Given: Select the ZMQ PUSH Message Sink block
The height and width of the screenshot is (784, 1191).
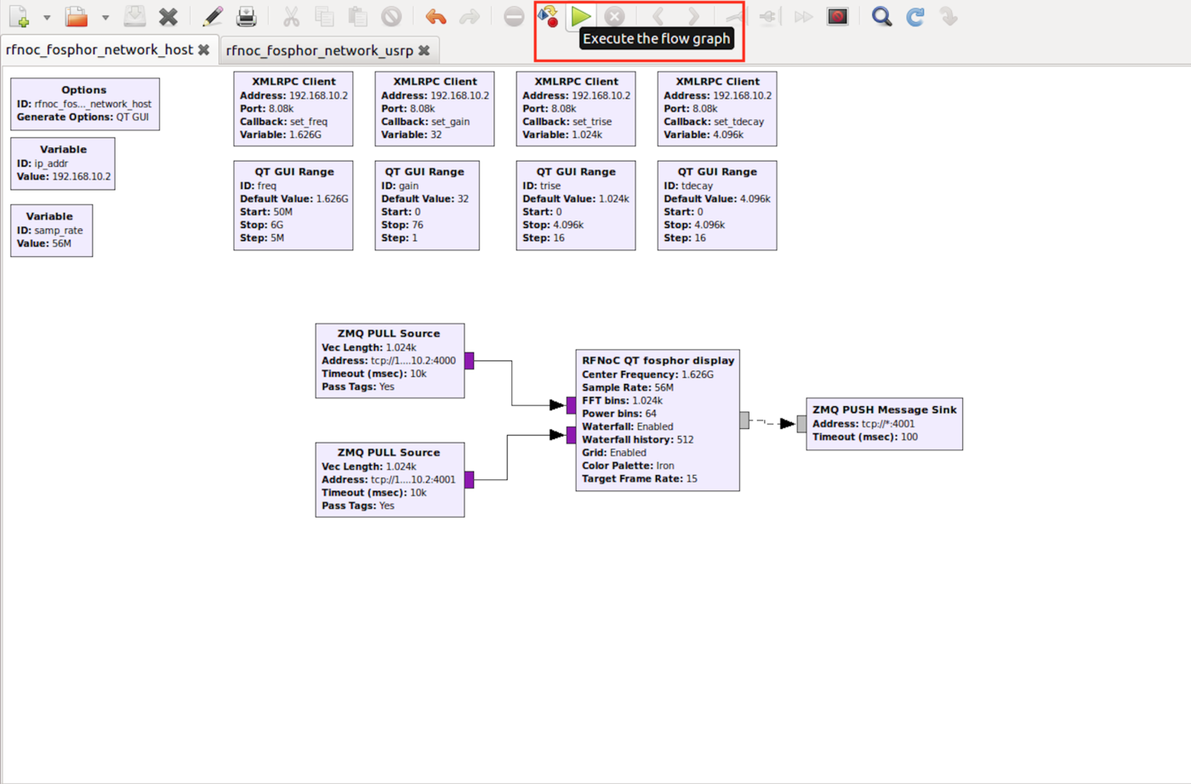Looking at the screenshot, I should (x=883, y=423).
